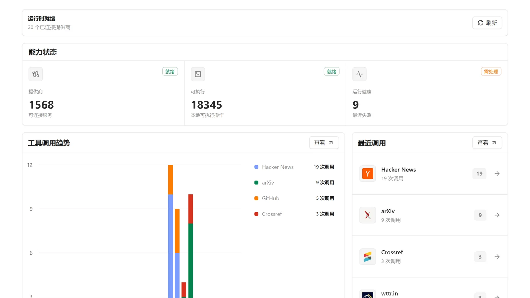This screenshot has width=530, height=298.
Task: Click the 9 count badge for arXiv
Action: click(480, 215)
